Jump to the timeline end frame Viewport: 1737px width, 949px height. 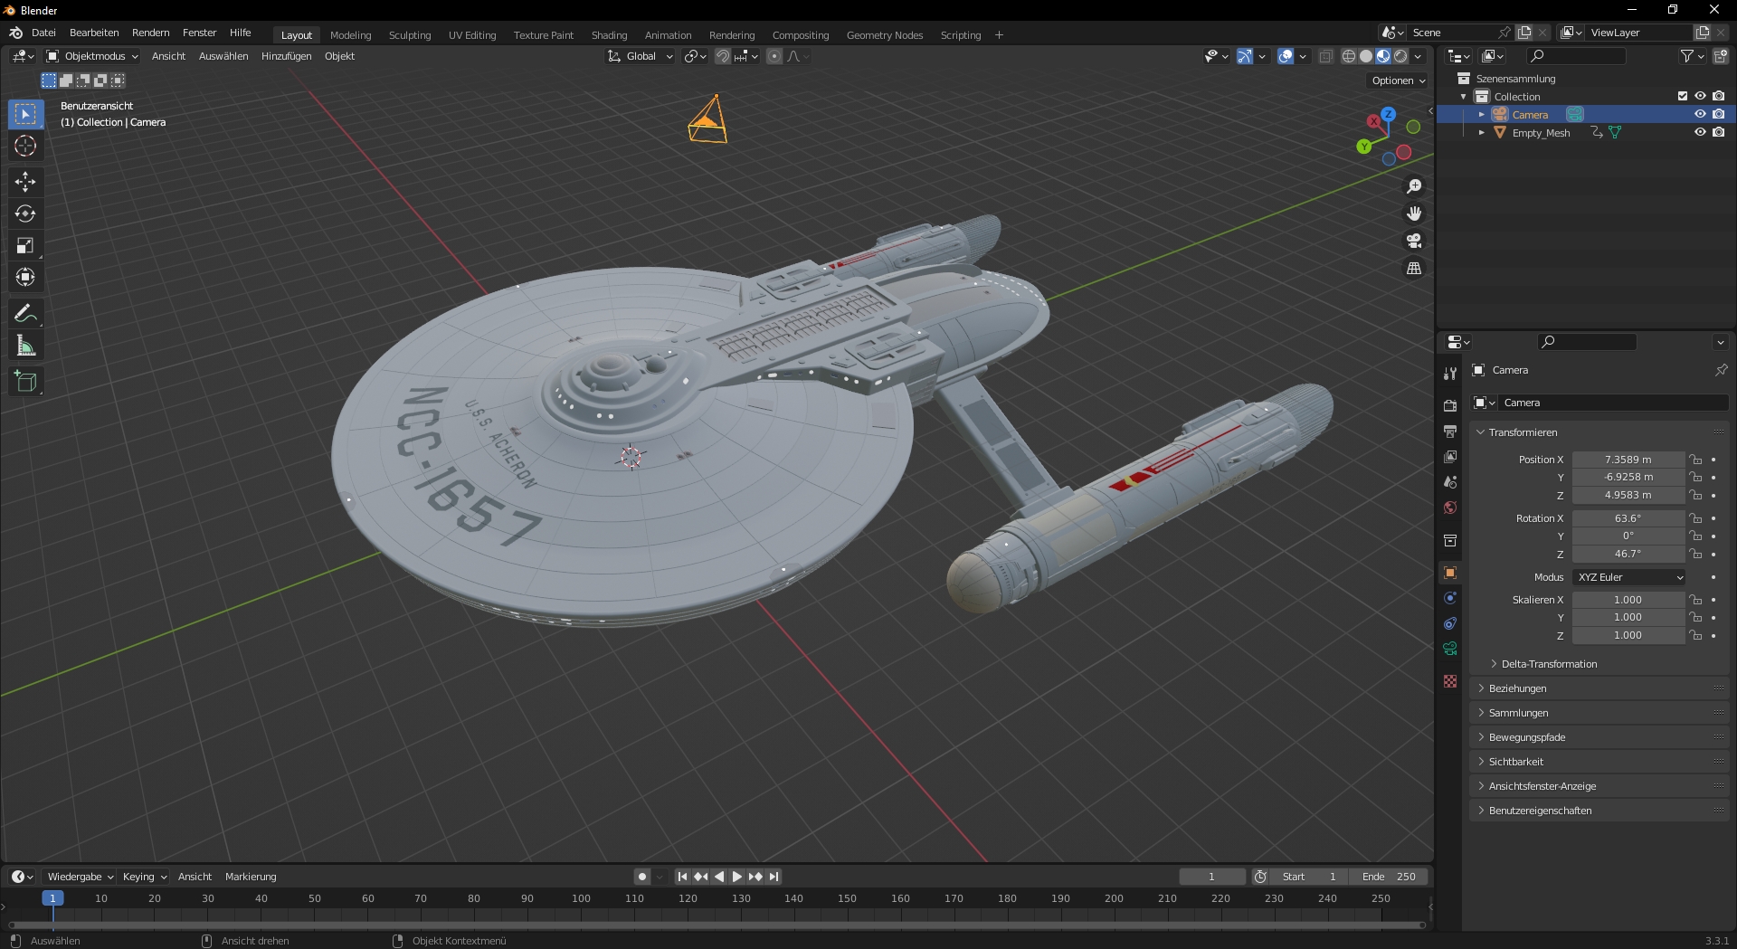tap(774, 877)
